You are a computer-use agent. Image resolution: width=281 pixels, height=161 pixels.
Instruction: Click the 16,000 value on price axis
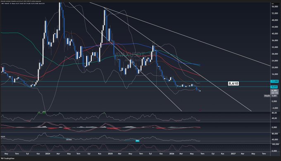(x=275, y=74)
